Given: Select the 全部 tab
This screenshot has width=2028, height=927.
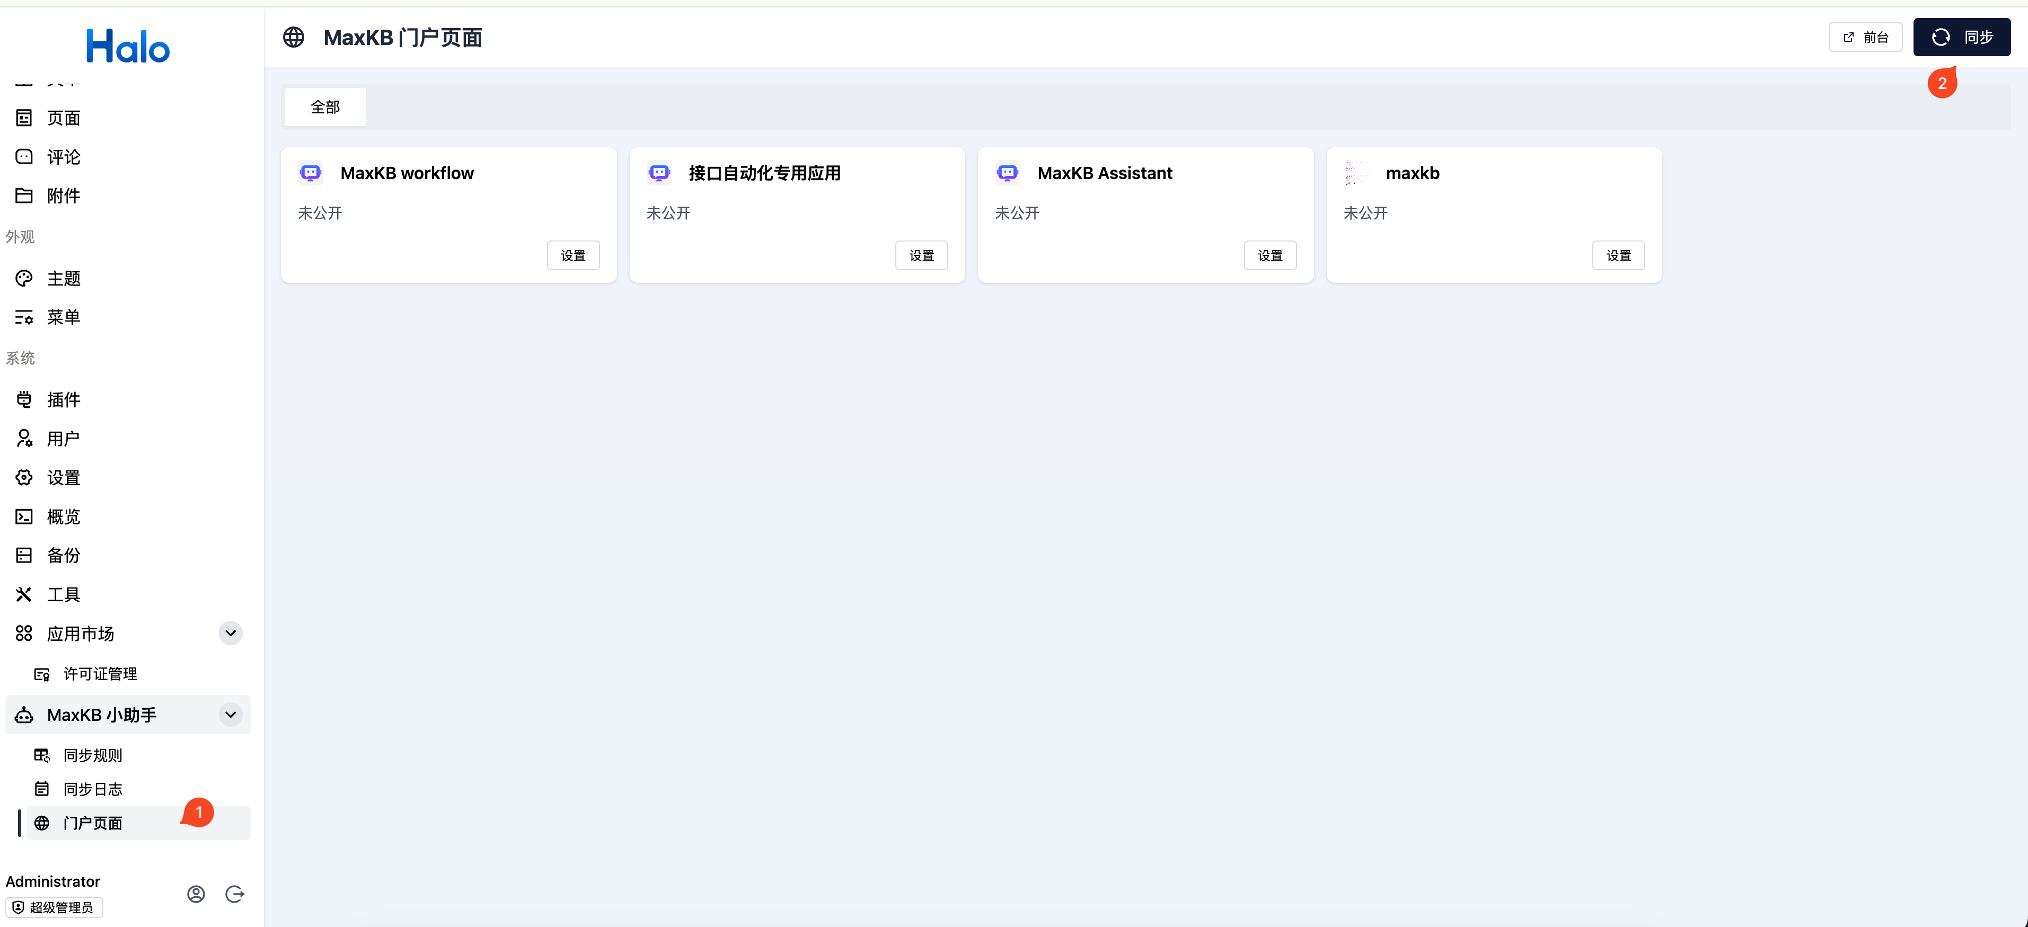Looking at the screenshot, I should [x=325, y=107].
